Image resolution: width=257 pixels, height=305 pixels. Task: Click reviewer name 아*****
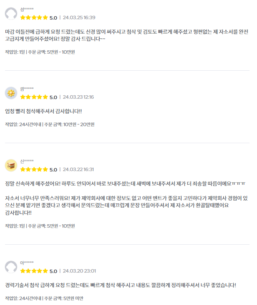click(x=27, y=263)
